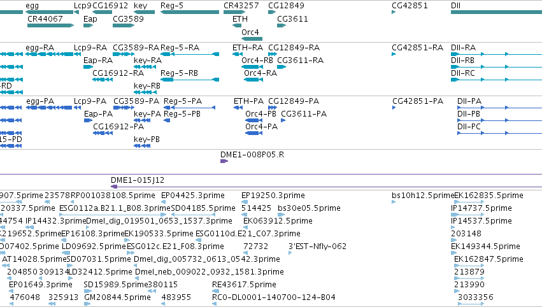This screenshot has height=307, width=542.
Task: Select EST SD04185.5prime
Action: tap(192, 215)
